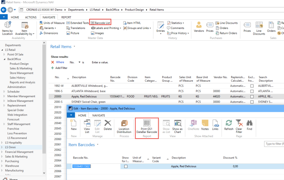The height and width of the screenshot is (180, 284).
Task: Refresh the Item Barcodes page
Action: click(229, 125)
